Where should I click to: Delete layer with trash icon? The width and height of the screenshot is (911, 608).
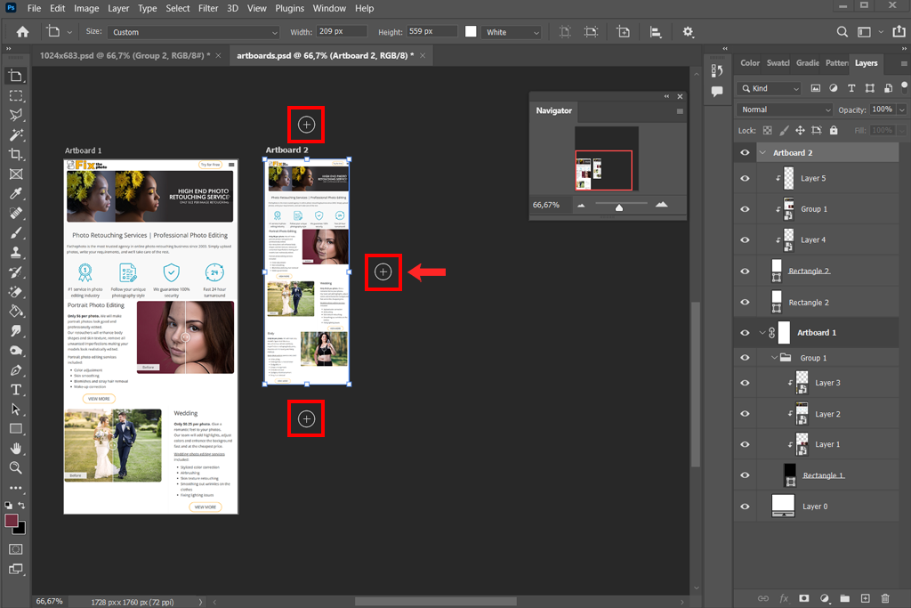pos(885,598)
